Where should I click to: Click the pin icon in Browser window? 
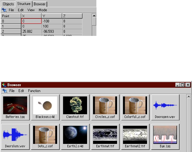click(5, 91)
